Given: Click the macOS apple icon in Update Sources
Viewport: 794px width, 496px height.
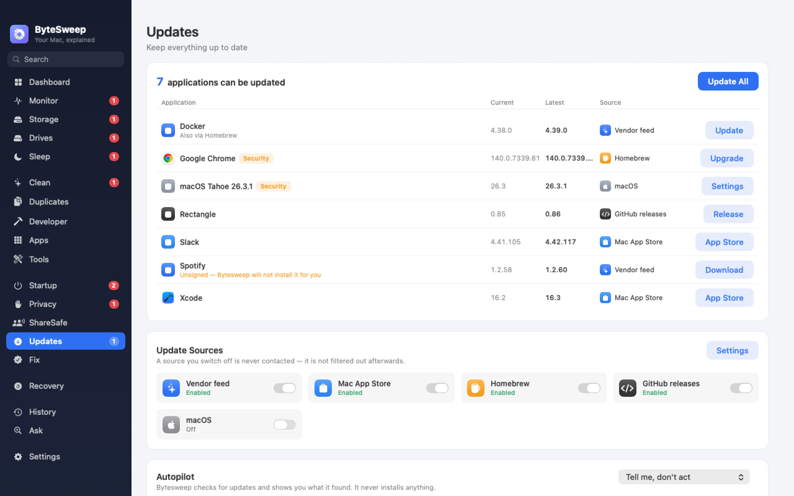Looking at the screenshot, I should point(171,425).
